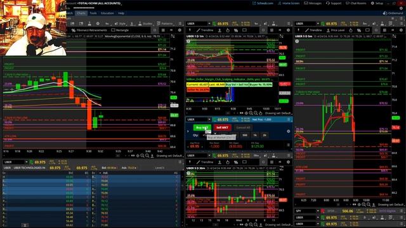Zoom out on top middle chart
The width and height of the screenshot is (406, 228).
[x=256, y=113]
